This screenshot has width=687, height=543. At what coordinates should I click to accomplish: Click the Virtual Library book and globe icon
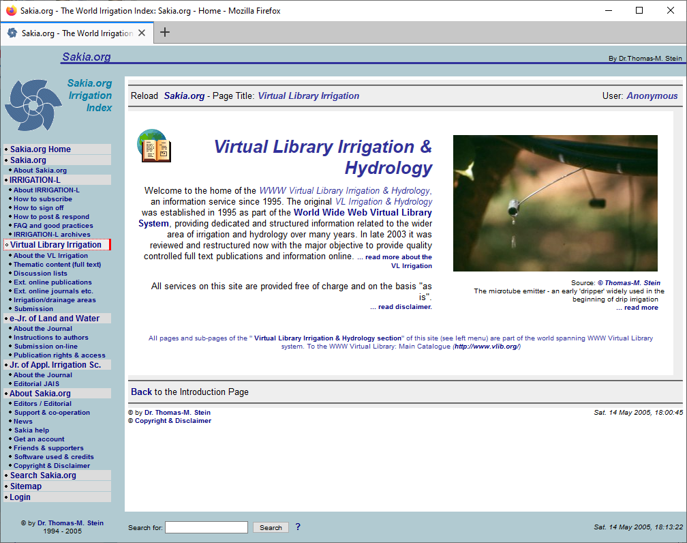(154, 146)
